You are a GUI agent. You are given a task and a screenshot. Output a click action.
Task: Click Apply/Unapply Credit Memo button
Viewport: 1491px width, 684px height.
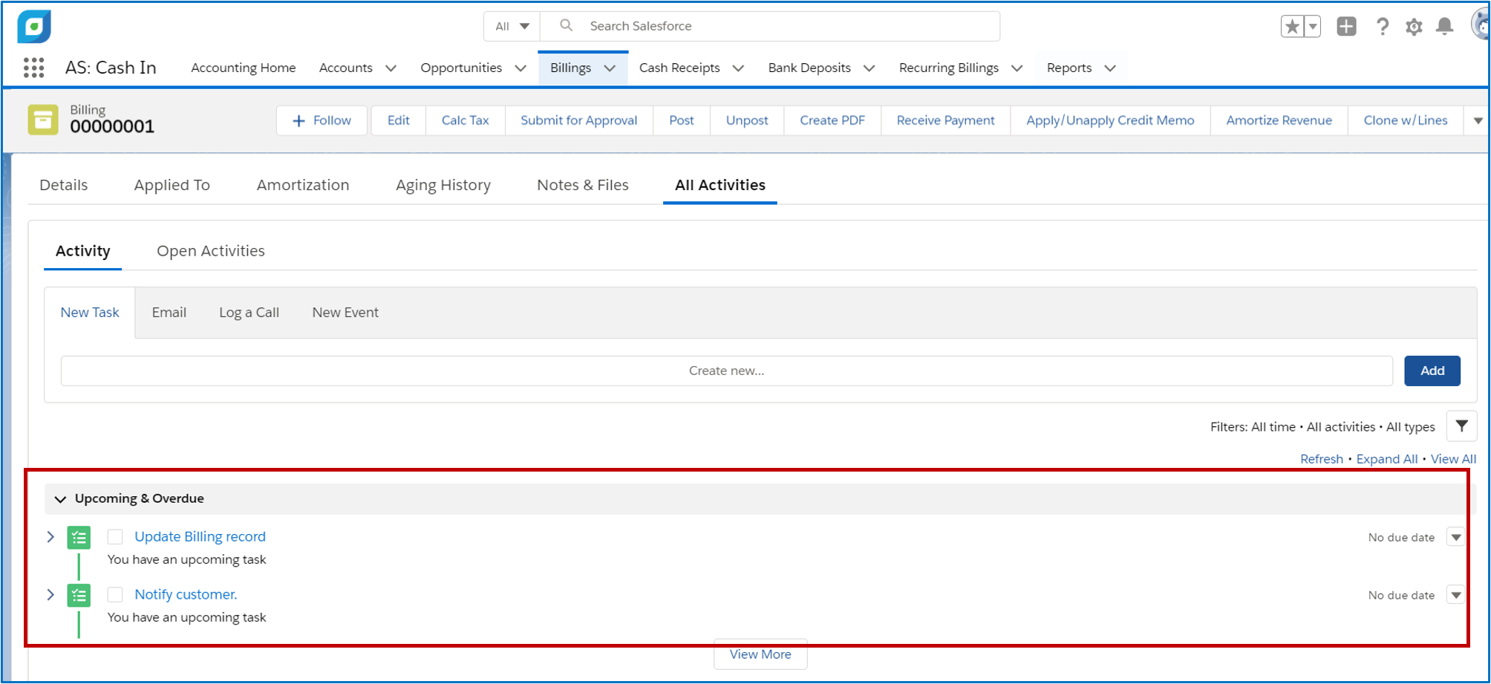click(1111, 120)
